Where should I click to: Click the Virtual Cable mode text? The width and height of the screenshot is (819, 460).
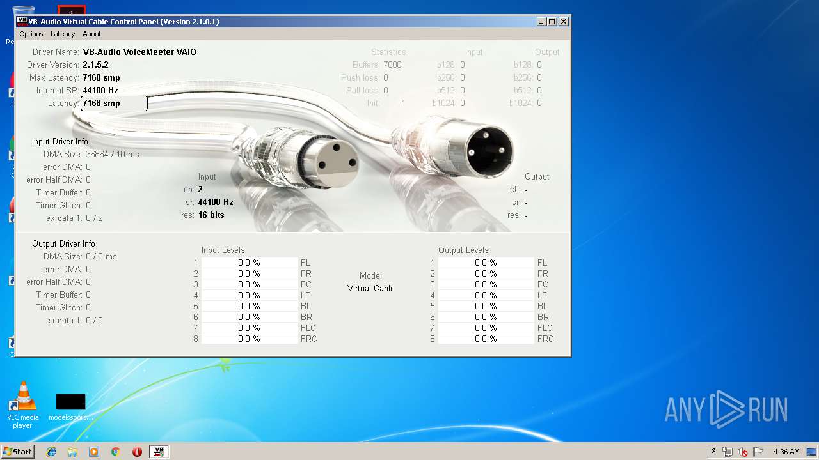click(370, 288)
